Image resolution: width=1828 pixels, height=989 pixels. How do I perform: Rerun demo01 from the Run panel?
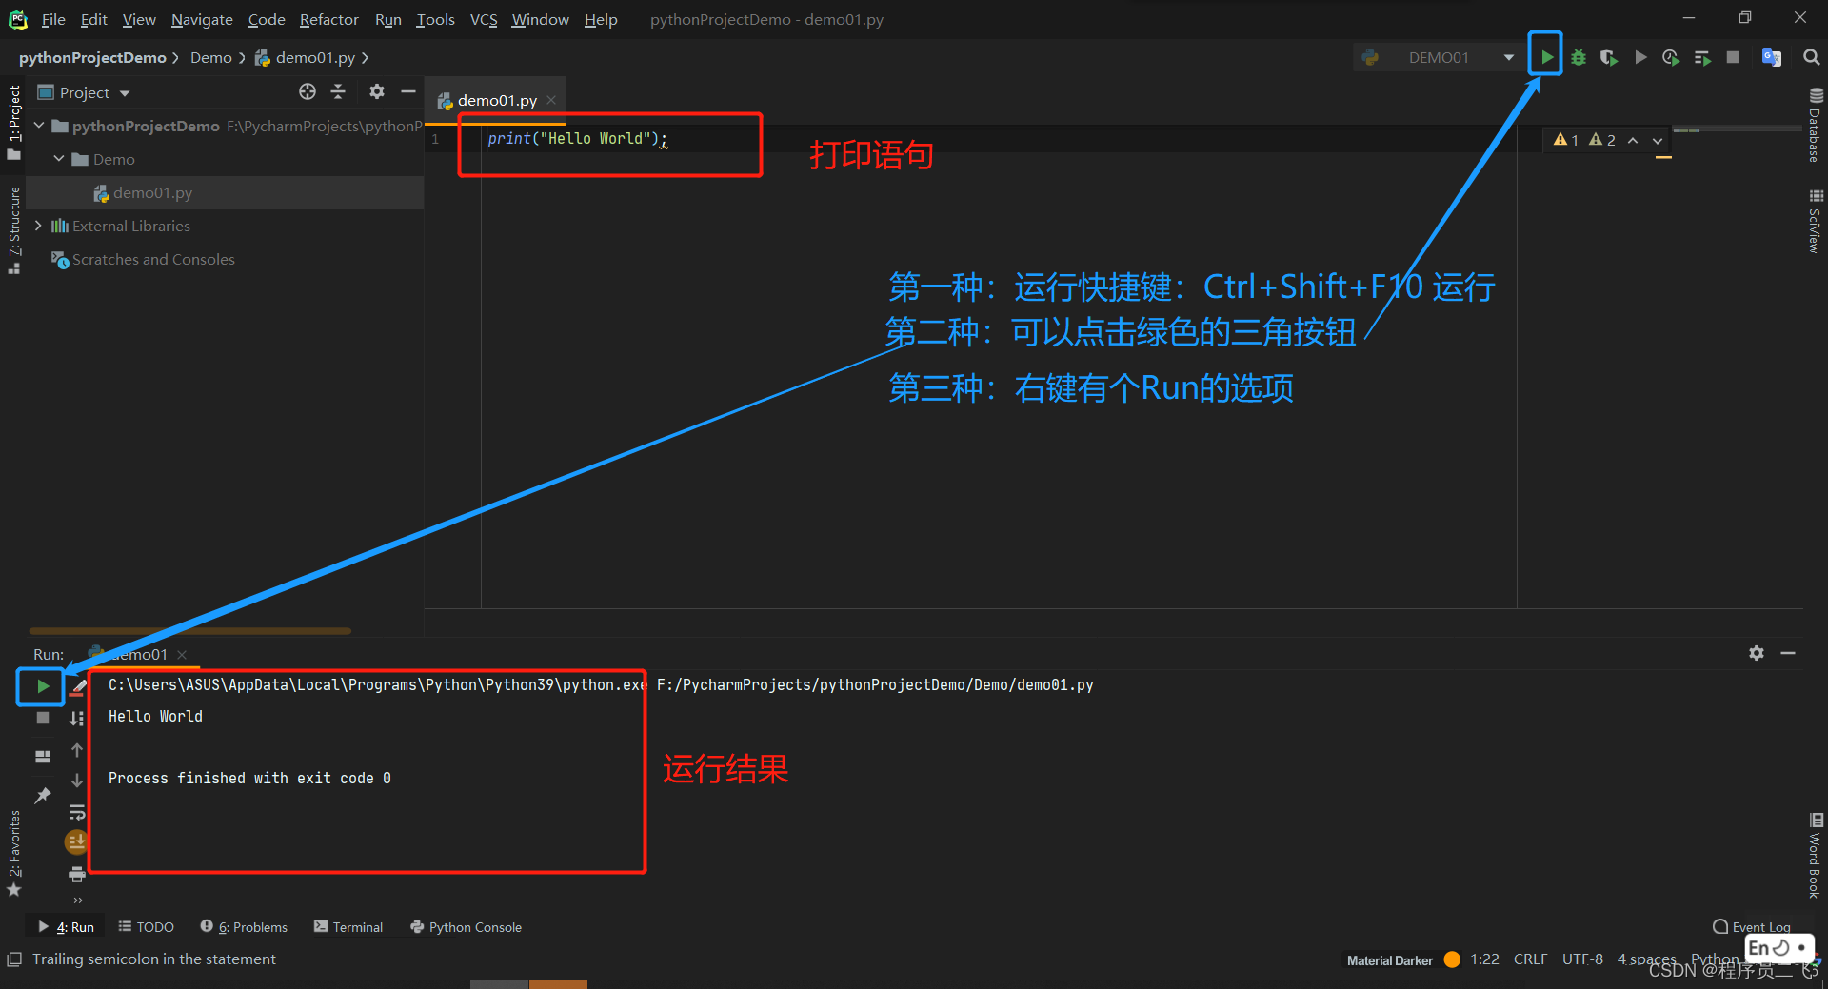coord(41,685)
